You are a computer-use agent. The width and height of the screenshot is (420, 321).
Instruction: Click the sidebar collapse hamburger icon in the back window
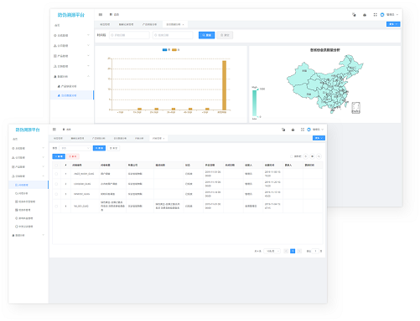click(x=101, y=14)
